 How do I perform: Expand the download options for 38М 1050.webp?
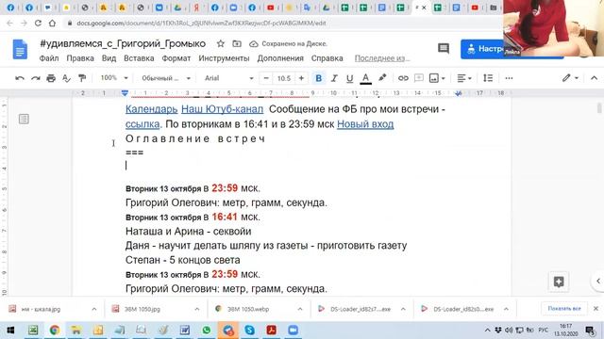coord(300,309)
